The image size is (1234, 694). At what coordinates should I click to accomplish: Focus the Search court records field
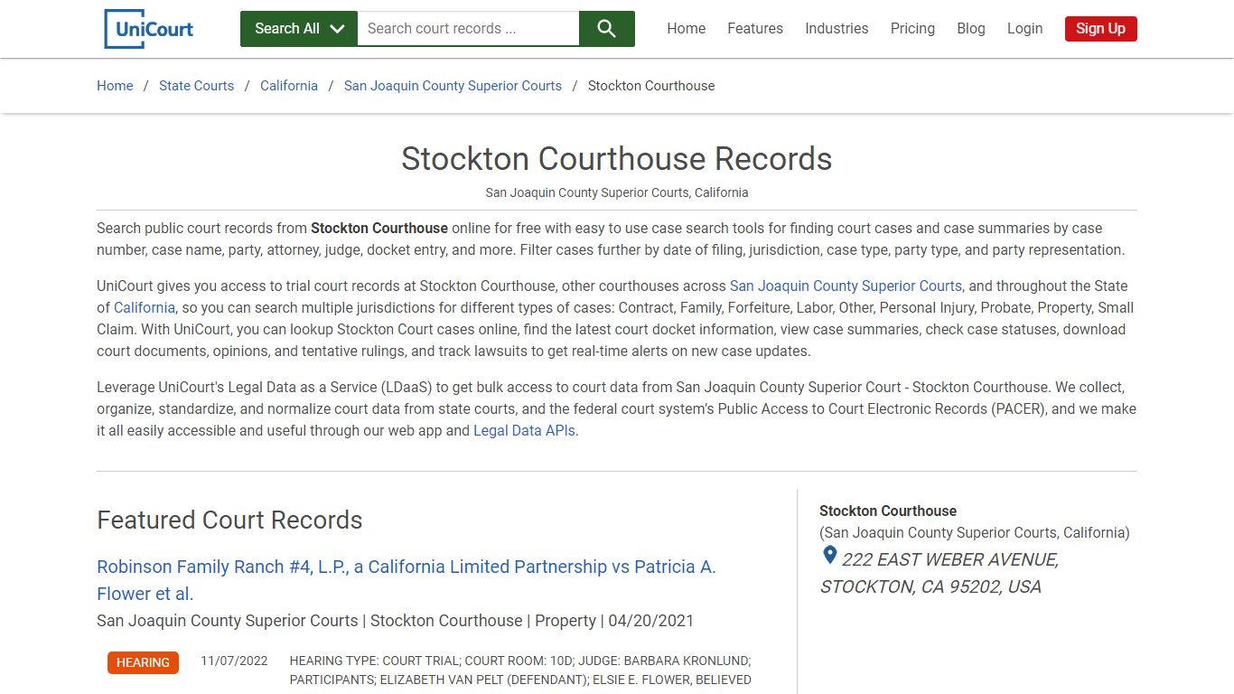468,29
